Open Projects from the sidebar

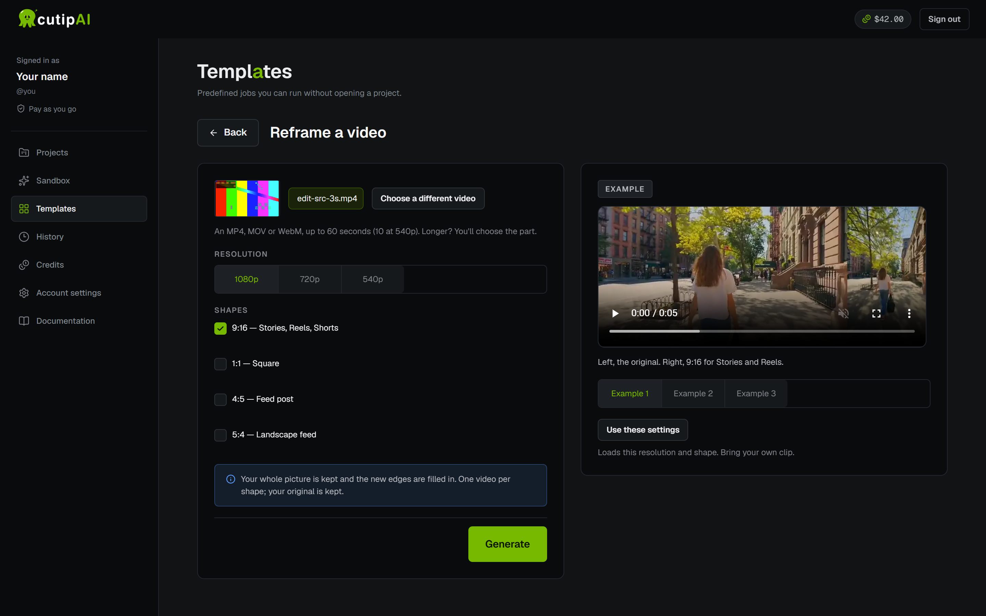(x=79, y=152)
